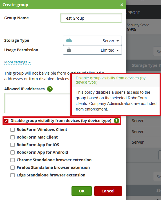The height and width of the screenshot is (200, 161).
Task: Confirm group creation with OK button
Action: tap(82, 191)
